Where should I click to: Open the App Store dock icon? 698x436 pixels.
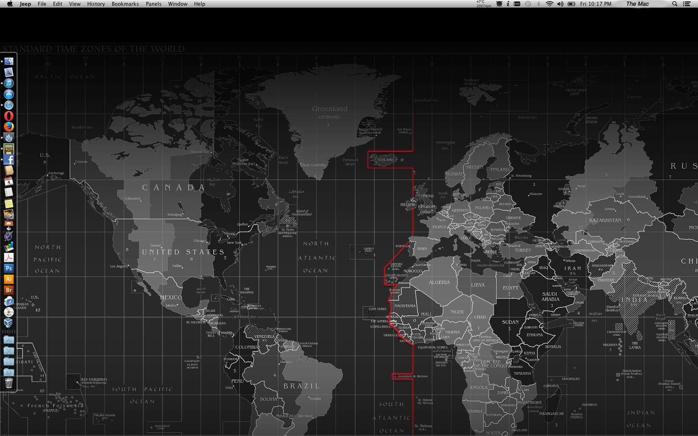9,94
